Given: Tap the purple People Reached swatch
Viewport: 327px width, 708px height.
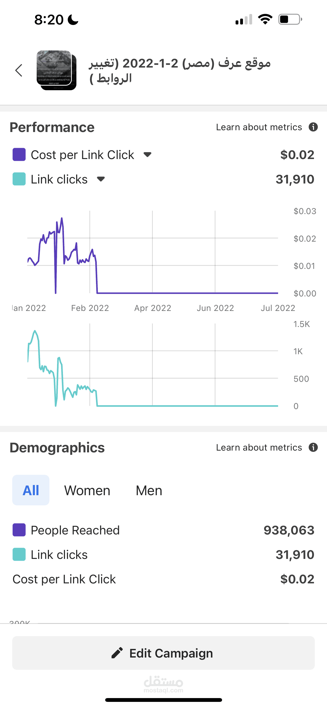Looking at the screenshot, I should click(x=19, y=530).
